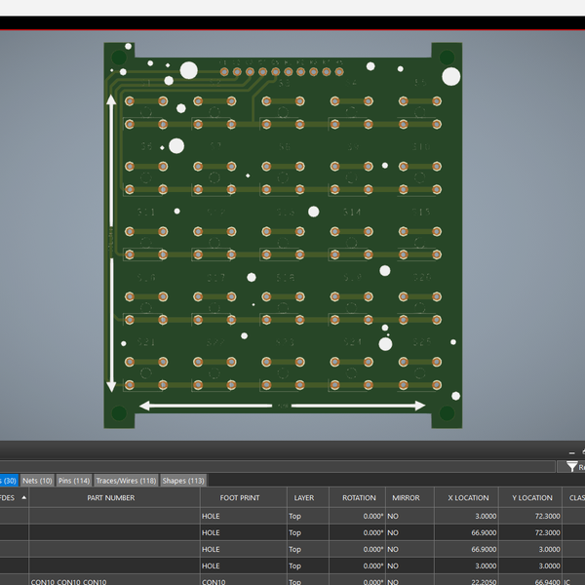Select the CON10 footprint cell
Viewport: 585px width, 585px height.
[x=213, y=581]
